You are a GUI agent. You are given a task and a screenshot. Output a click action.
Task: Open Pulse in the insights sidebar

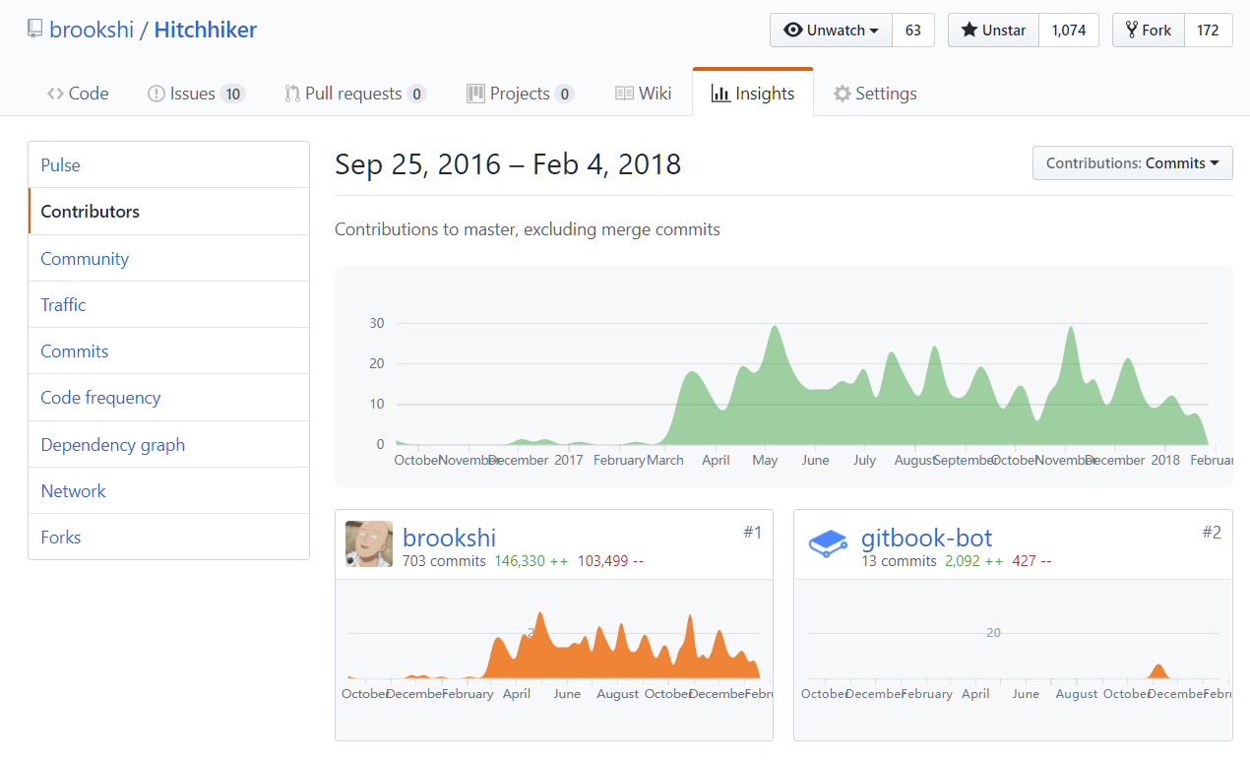(x=168, y=164)
